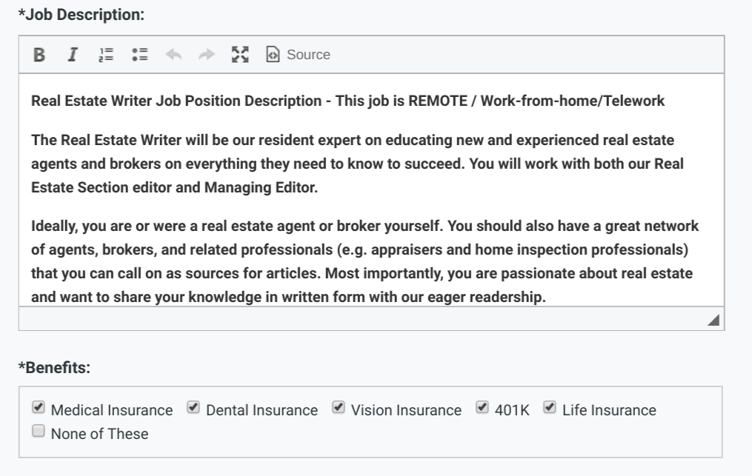Toggle the Vision Insurance checkbox

[338, 407]
